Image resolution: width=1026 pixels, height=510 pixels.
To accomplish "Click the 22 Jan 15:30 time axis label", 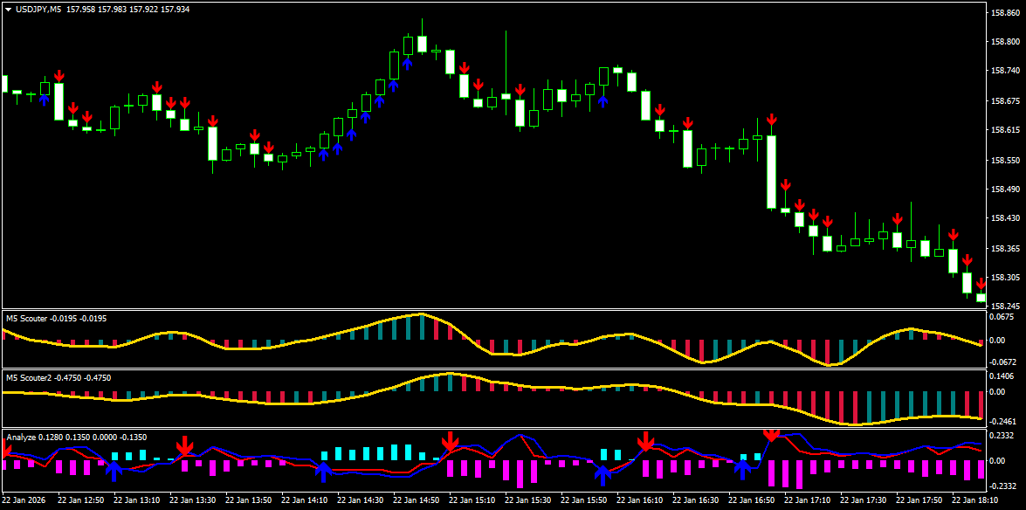I will [x=528, y=500].
